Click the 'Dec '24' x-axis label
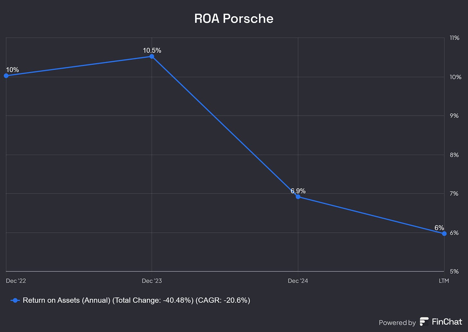The width and height of the screenshot is (468, 332). pos(298,281)
